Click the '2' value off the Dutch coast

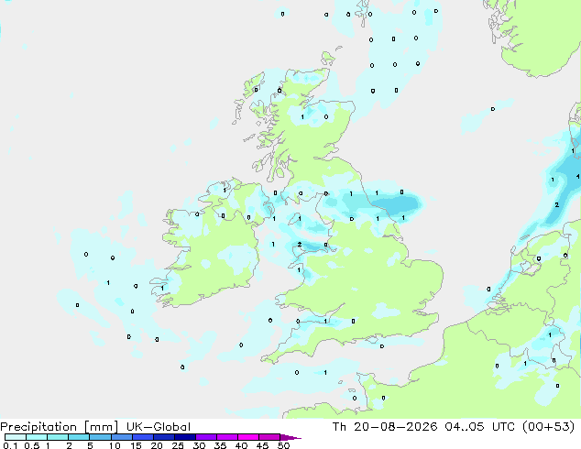coord(557,205)
